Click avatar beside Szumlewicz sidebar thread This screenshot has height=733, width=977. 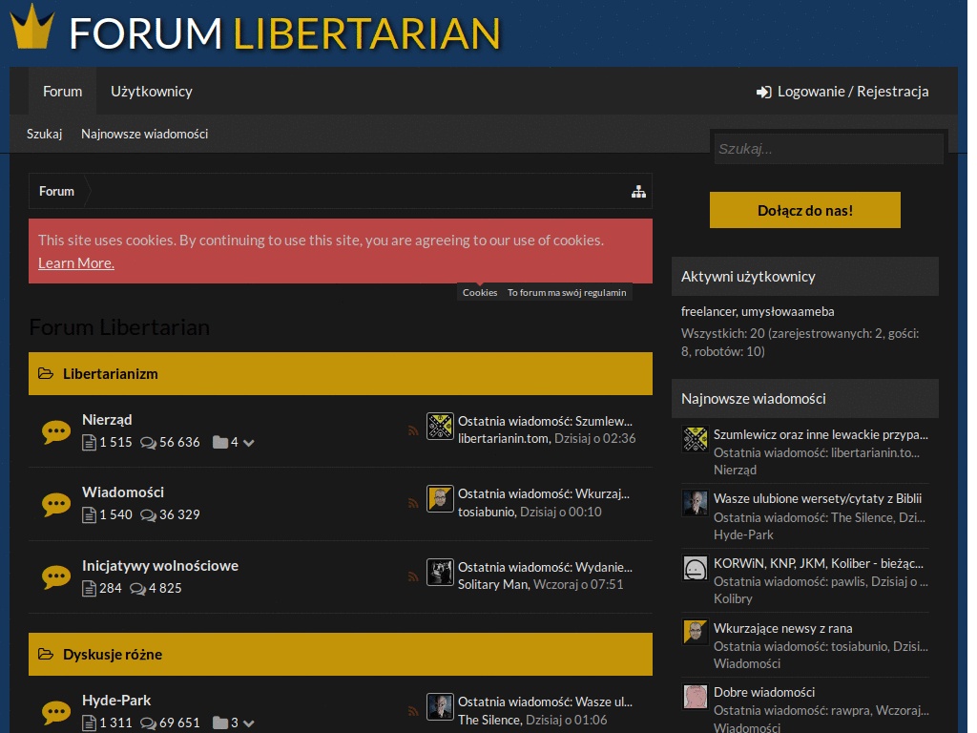click(x=695, y=439)
